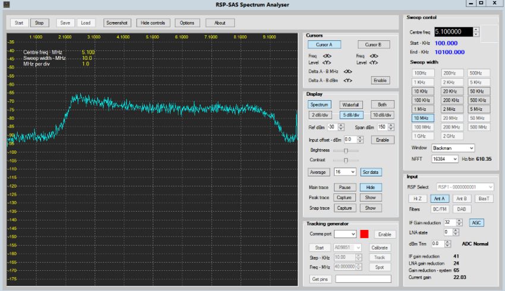Screen dimensions: 505x291
Task: Select 10 MHz sweep width
Action: tap(422, 118)
